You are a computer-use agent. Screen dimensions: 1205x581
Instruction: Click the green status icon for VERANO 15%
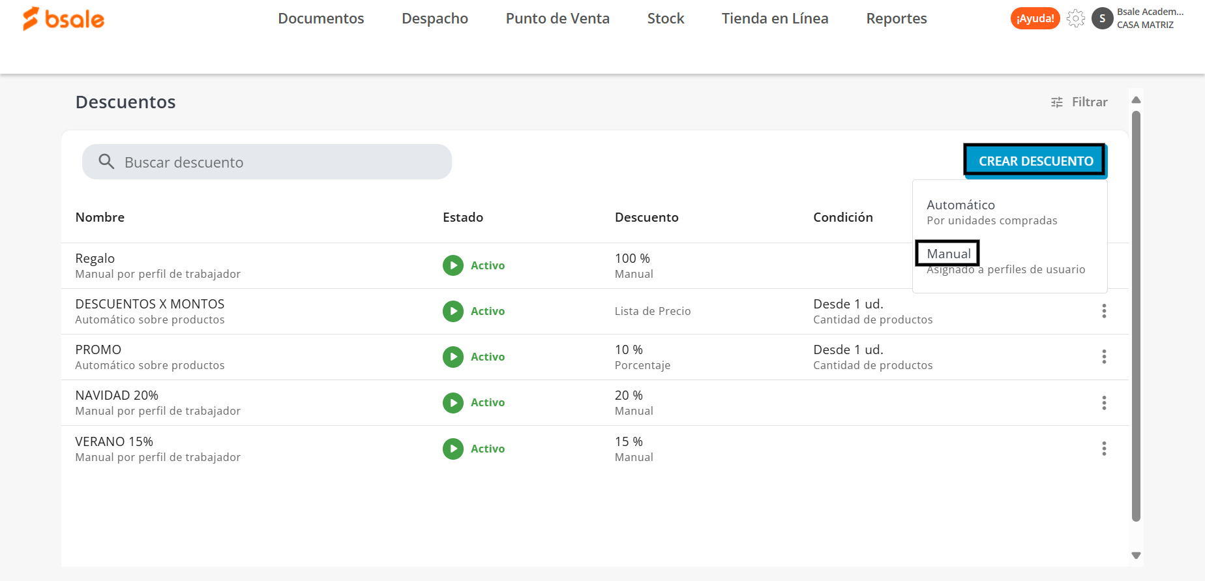point(453,449)
